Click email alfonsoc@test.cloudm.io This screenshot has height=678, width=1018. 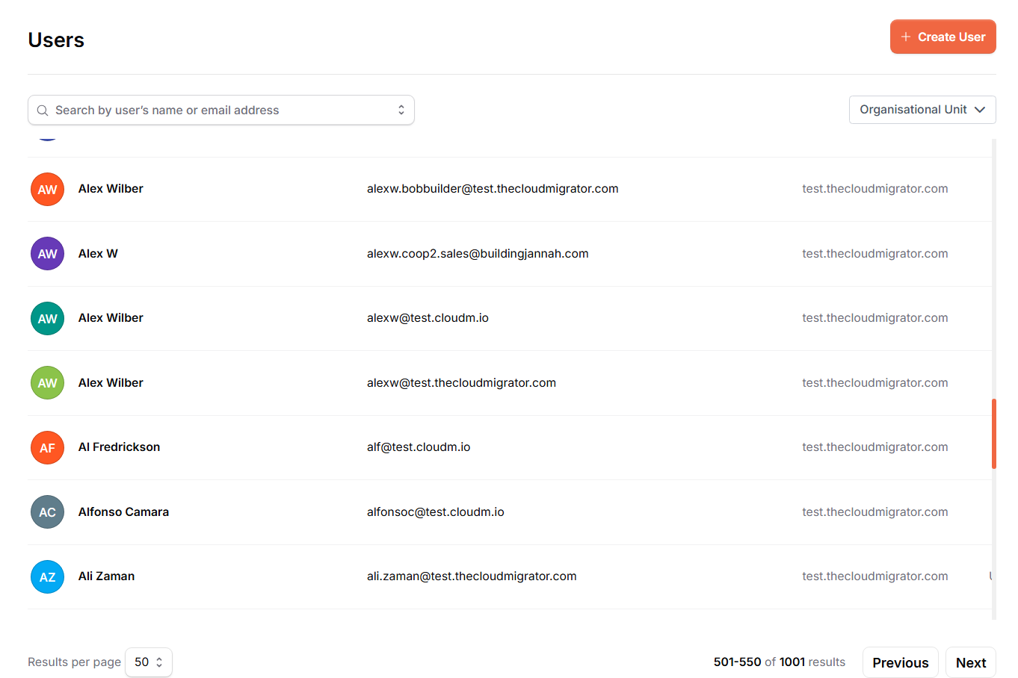pos(435,512)
